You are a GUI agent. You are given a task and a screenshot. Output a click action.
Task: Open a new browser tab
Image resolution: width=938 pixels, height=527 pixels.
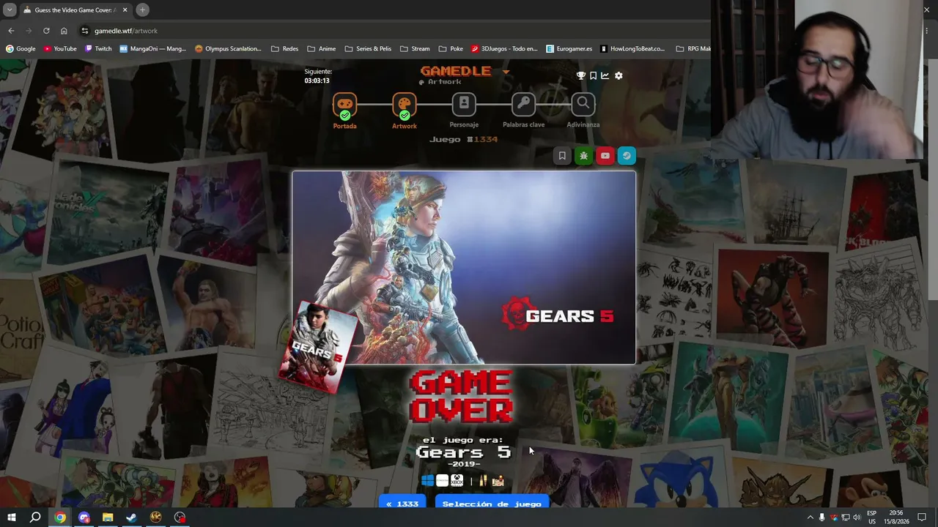click(142, 10)
